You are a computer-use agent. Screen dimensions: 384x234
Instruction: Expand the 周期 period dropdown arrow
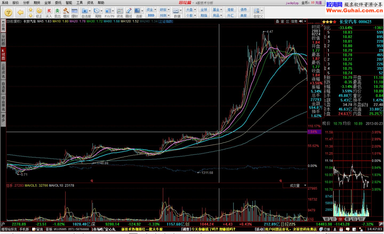coord(101,11)
